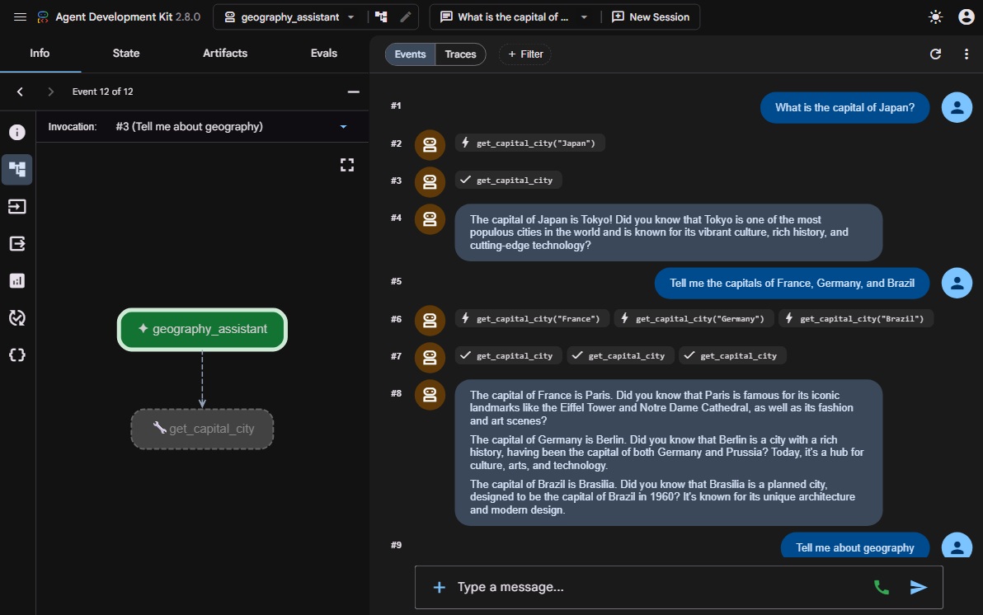Toggle the light/dark theme sun icon
This screenshot has width=983, height=615.
pos(935,17)
